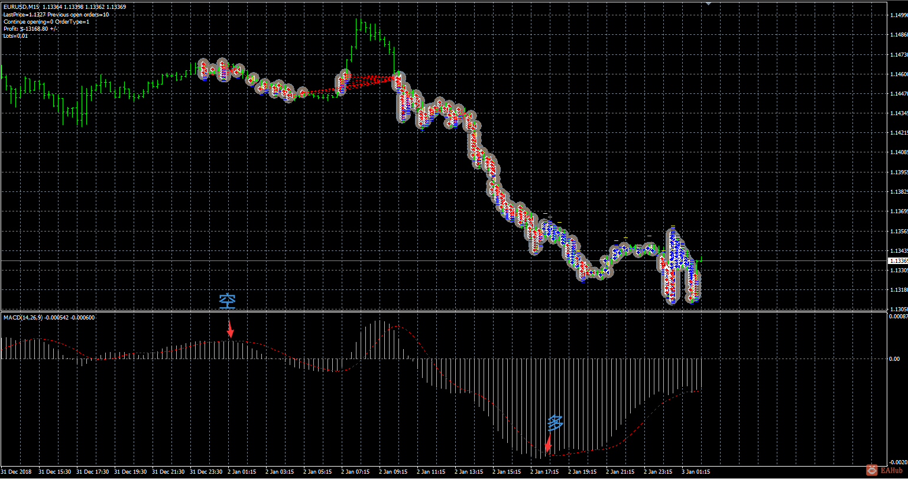Click the 2 Jan 05:15 time label
The width and height of the screenshot is (908, 479).
318,472
